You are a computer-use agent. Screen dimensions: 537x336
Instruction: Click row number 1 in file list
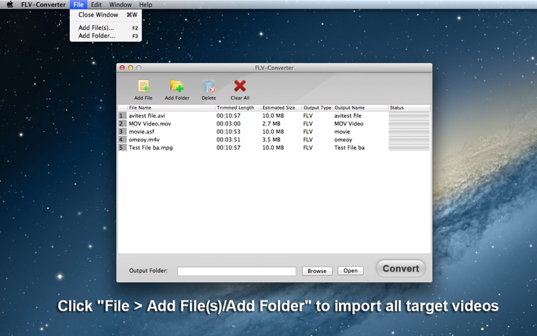[x=122, y=116]
